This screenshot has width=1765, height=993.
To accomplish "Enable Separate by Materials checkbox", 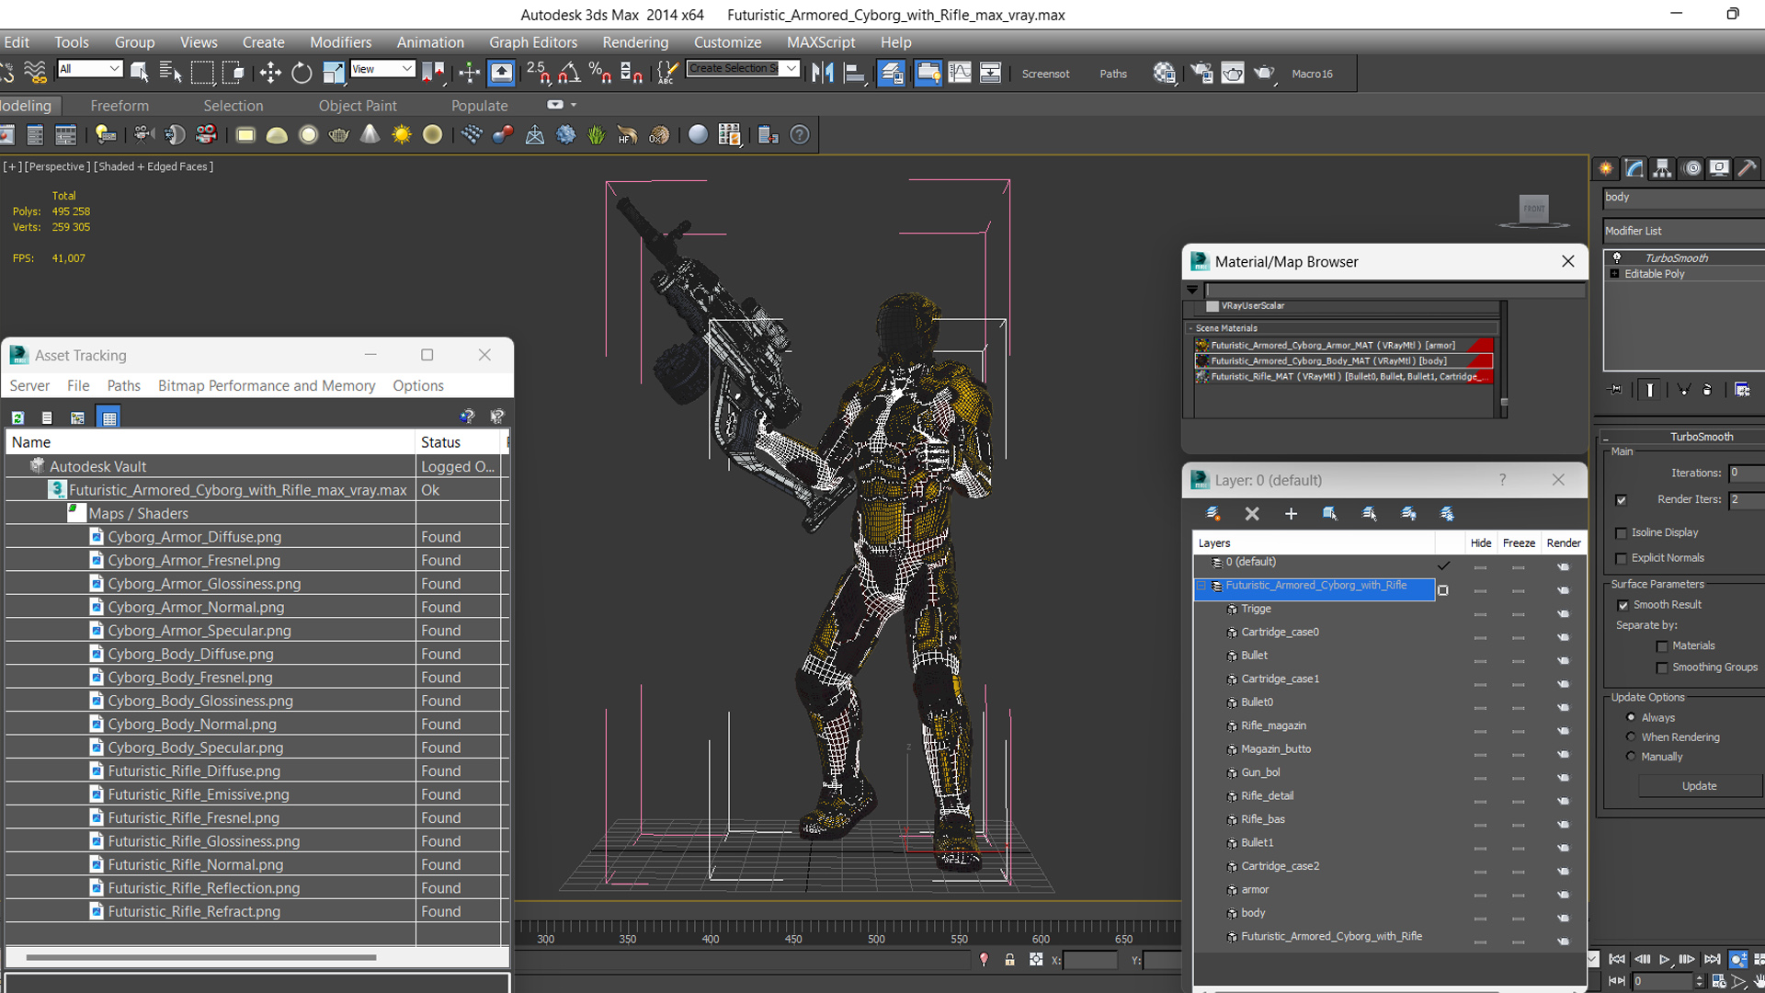I will click(x=1662, y=646).
